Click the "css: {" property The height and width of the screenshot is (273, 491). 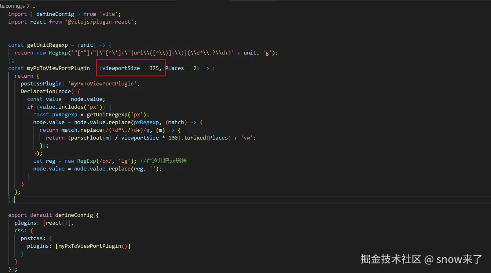[24, 230]
